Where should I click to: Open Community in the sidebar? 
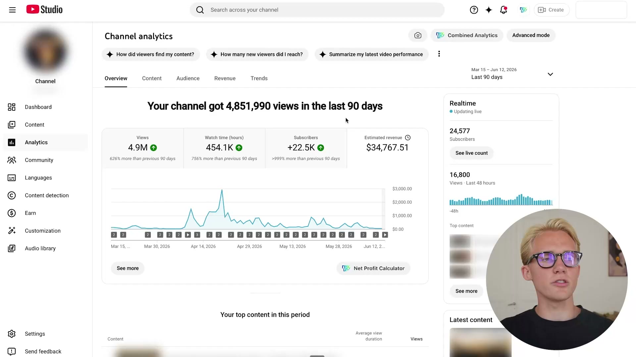click(45, 160)
